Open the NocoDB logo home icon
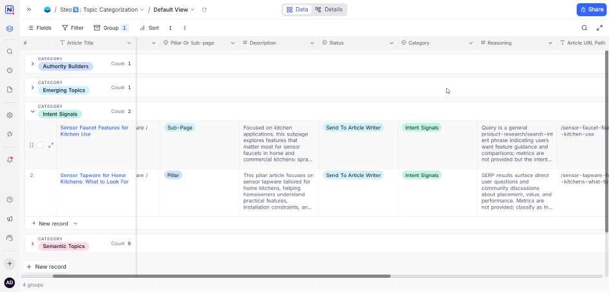The height and width of the screenshot is (292, 609). point(9,10)
